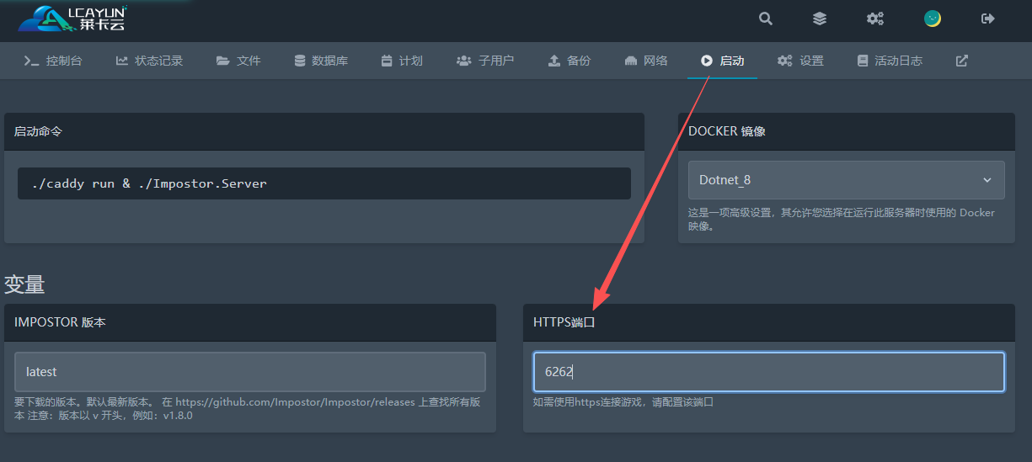Click the LCAYUN logo
The width and height of the screenshot is (1032, 462).
(x=72, y=19)
